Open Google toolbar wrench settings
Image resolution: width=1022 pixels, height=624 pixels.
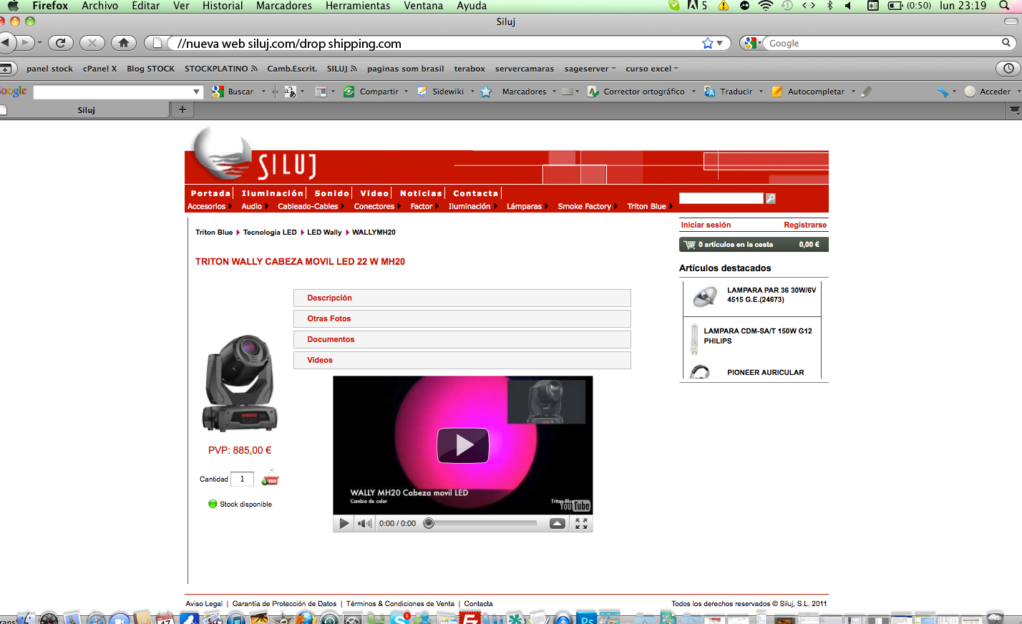point(943,92)
